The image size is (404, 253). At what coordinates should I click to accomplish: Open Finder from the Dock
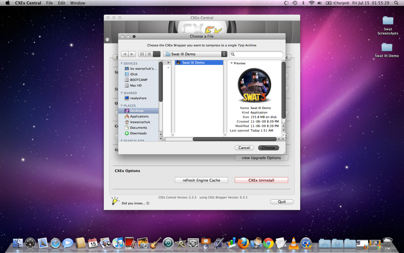click(x=18, y=243)
